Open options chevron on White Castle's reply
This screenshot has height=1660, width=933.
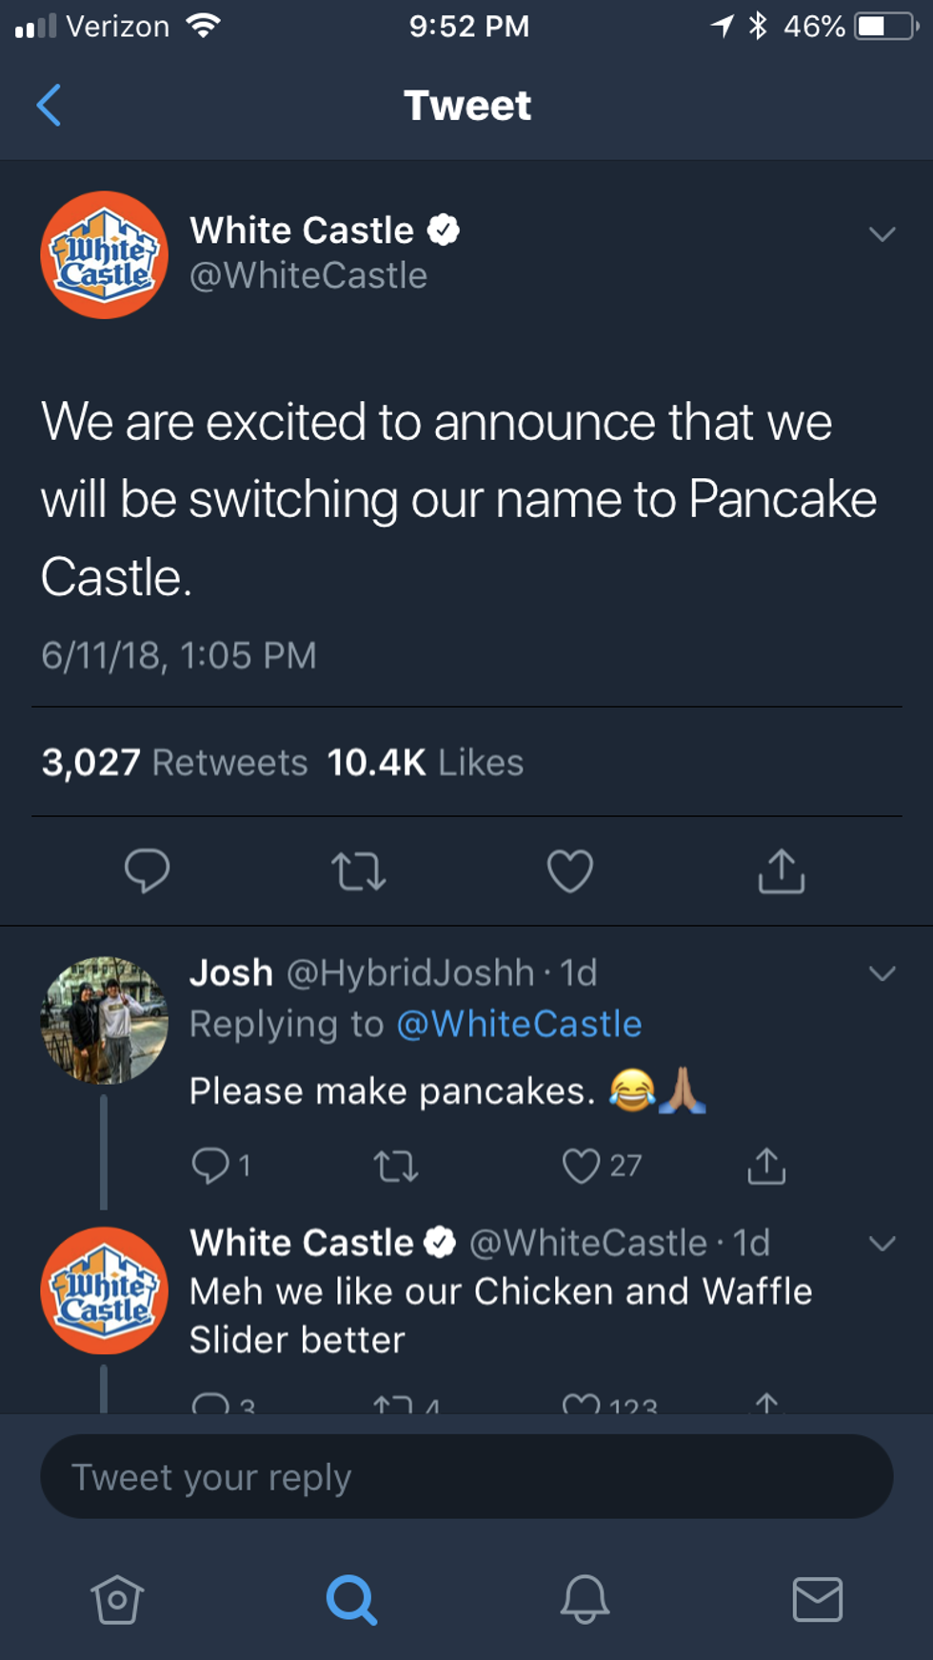coord(883,1244)
